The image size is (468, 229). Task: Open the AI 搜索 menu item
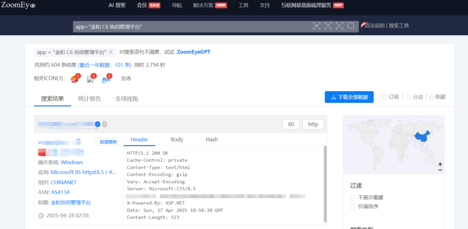coord(117,5)
